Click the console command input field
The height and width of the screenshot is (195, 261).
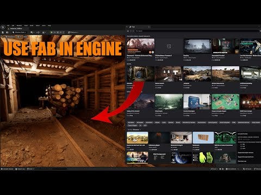coord(51,169)
